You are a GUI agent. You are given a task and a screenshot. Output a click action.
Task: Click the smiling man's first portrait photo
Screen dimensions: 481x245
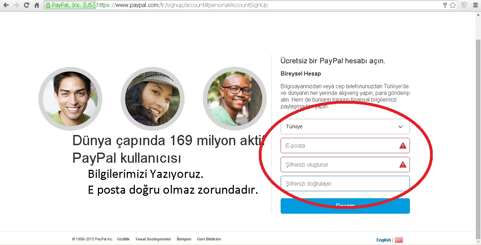click(70, 98)
